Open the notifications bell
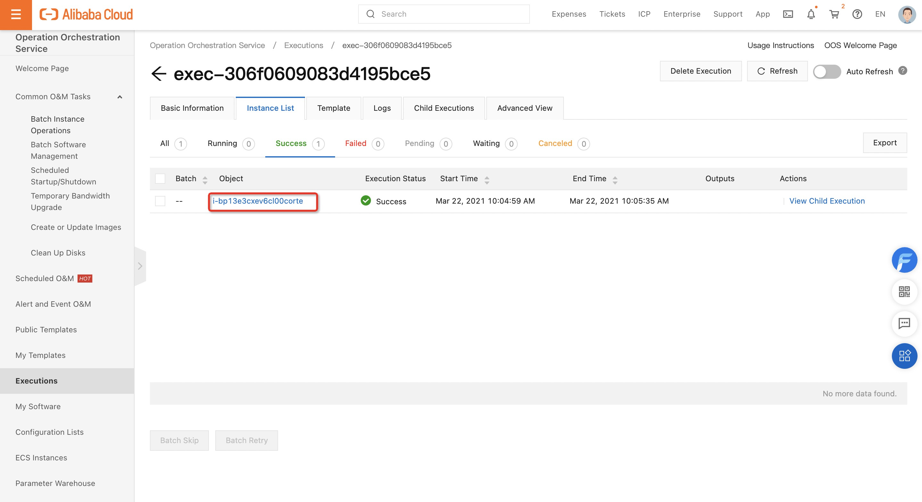The width and height of the screenshot is (922, 502). click(x=811, y=14)
